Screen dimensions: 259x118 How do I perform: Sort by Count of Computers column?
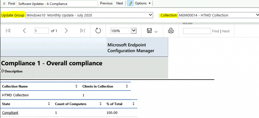[x=100, y=104]
